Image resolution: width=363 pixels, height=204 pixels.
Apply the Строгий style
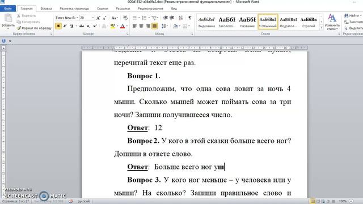[309, 22]
